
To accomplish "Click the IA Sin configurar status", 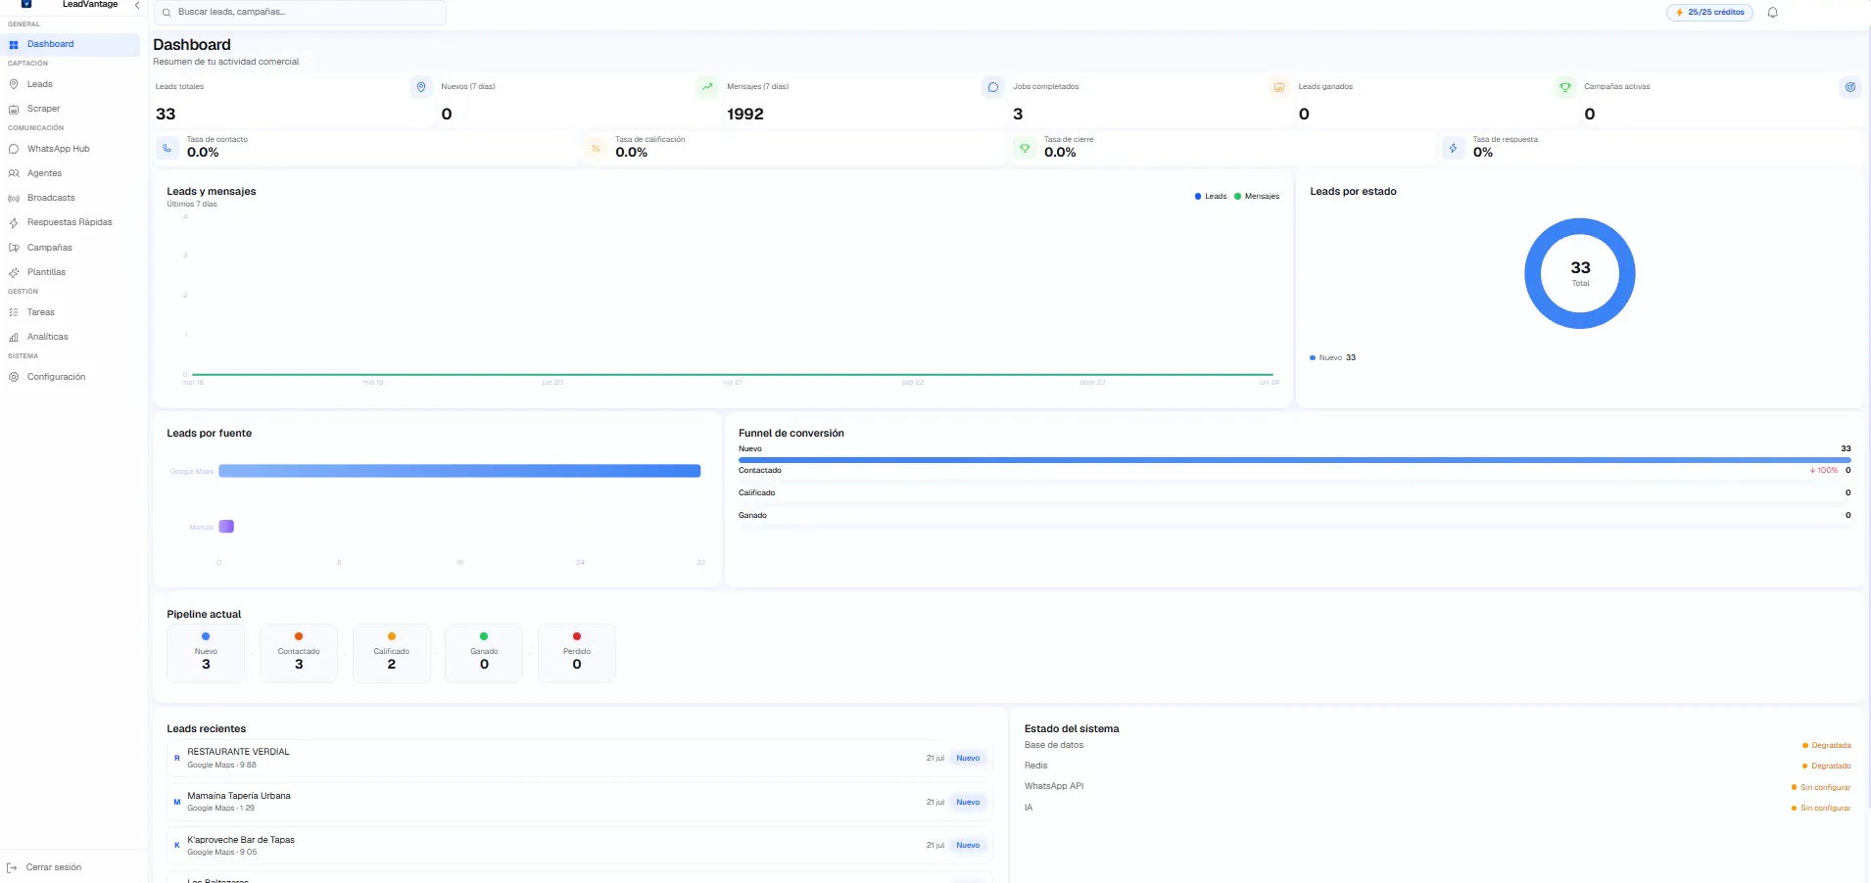I will pyautogui.click(x=1821, y=809).
